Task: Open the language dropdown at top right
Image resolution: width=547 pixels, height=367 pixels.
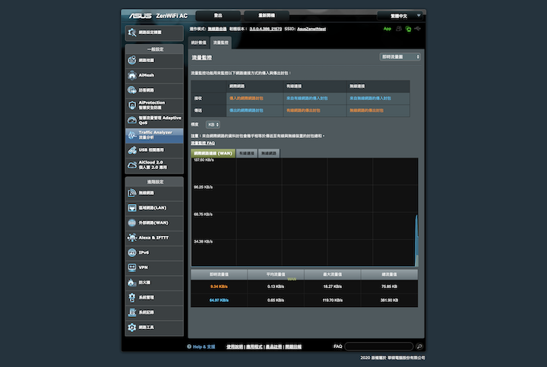Action: (400, 16)
